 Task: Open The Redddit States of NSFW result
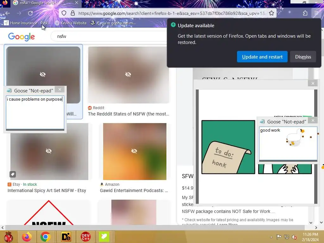128,114
